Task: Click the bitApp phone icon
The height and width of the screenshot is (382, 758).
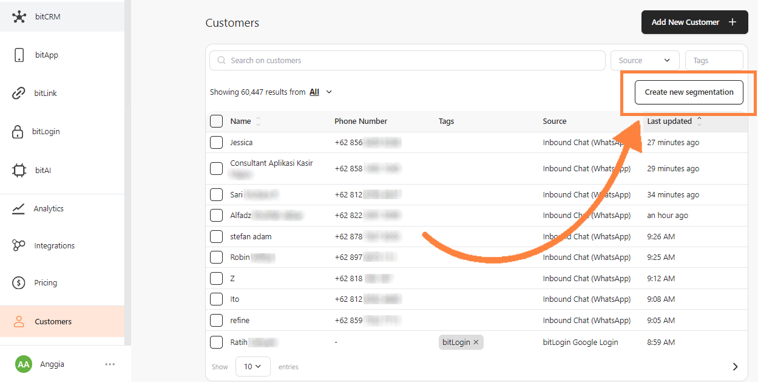Action: coord(19,55)
